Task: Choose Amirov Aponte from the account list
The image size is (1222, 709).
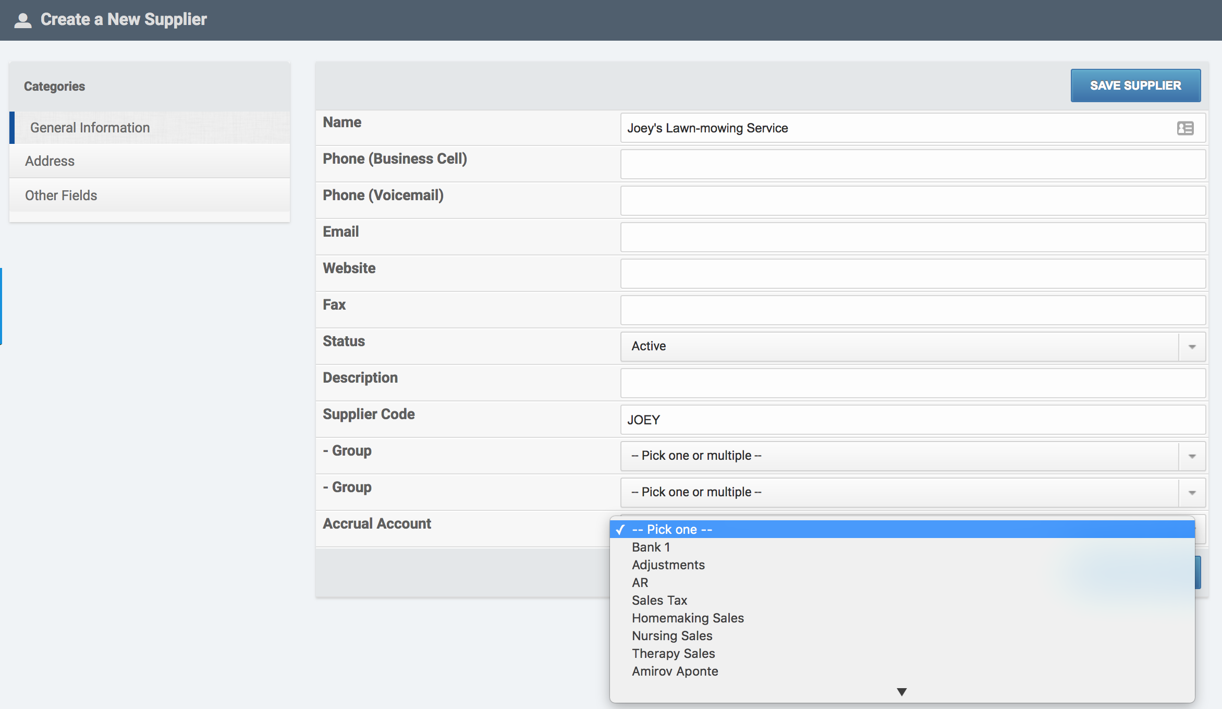Action: [902, 671]
